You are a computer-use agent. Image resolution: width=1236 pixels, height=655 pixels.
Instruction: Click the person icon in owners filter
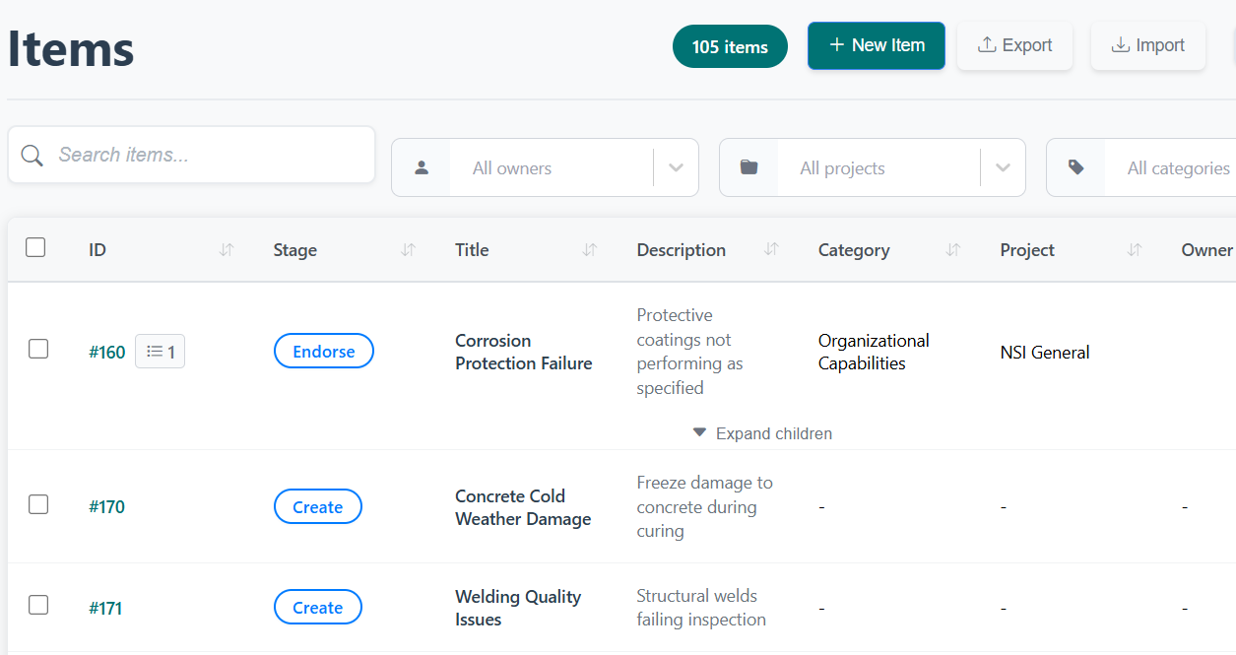422,167
